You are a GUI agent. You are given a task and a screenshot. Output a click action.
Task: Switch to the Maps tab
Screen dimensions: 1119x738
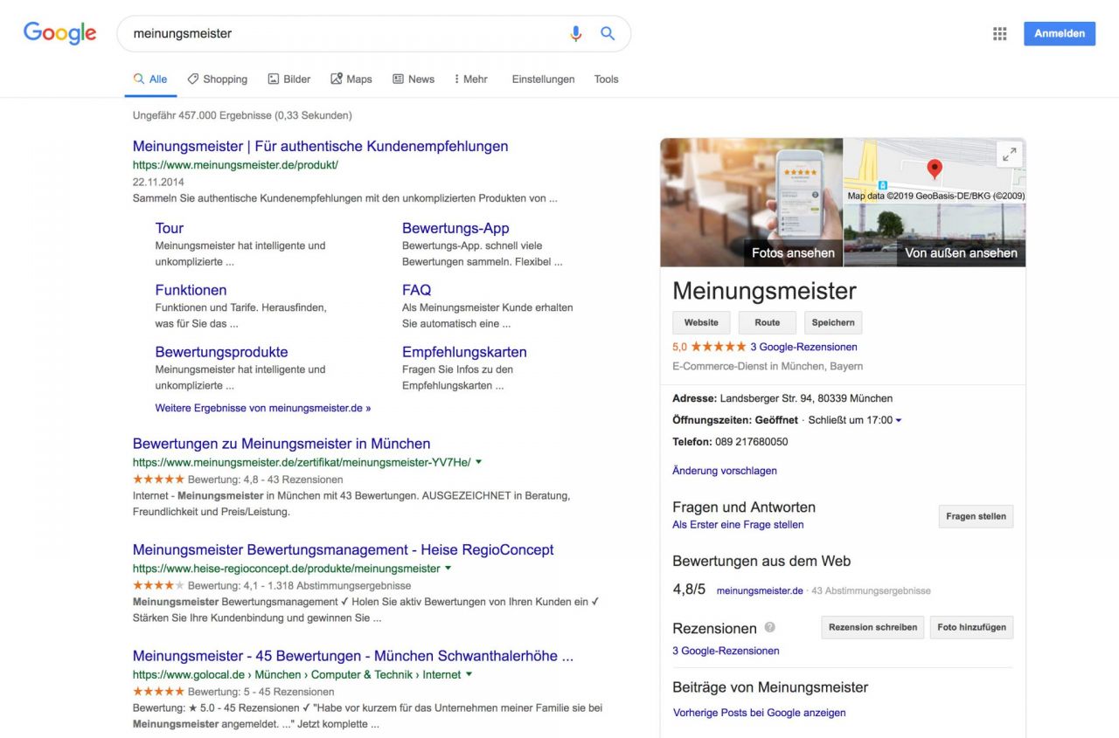pyautogui.click(x=351, y=79)
